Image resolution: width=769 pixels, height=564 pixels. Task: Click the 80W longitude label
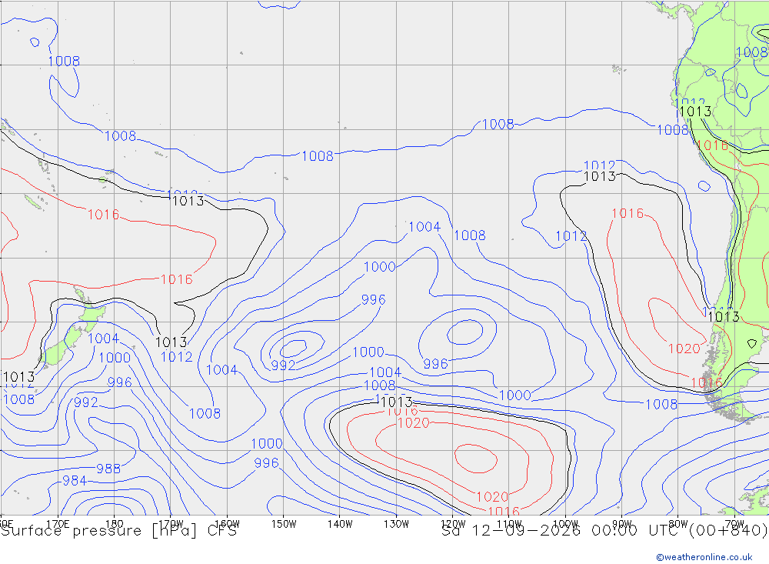click(x=678, y=524)
